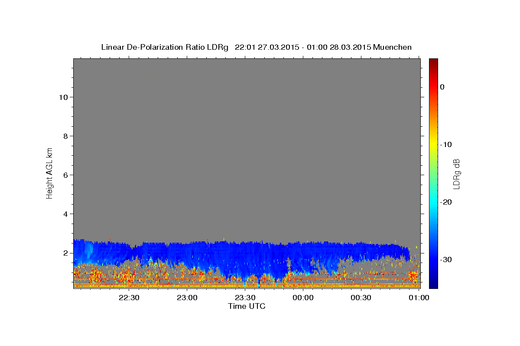Click the '00:30' time tick label
This screenshot has width=520, height=346.
(361, 298)
